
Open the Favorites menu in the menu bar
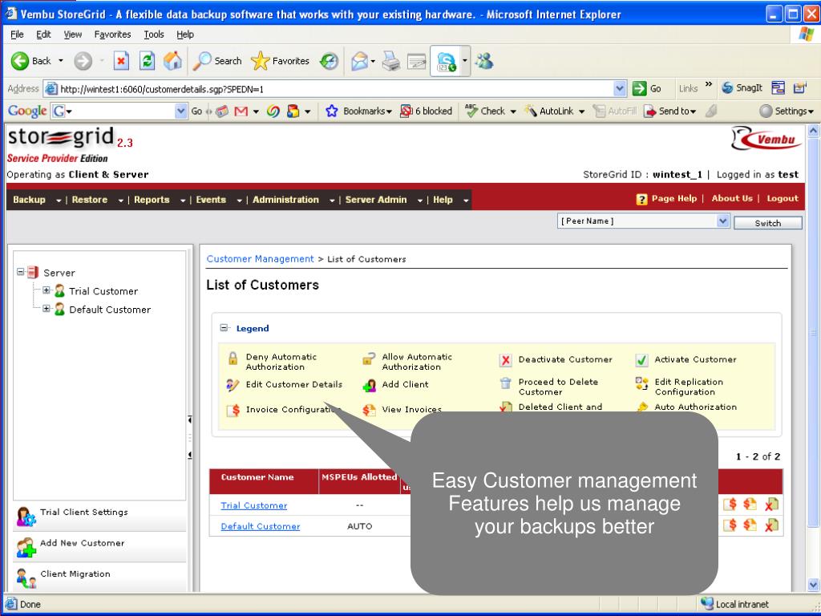(x=112, y=34)
